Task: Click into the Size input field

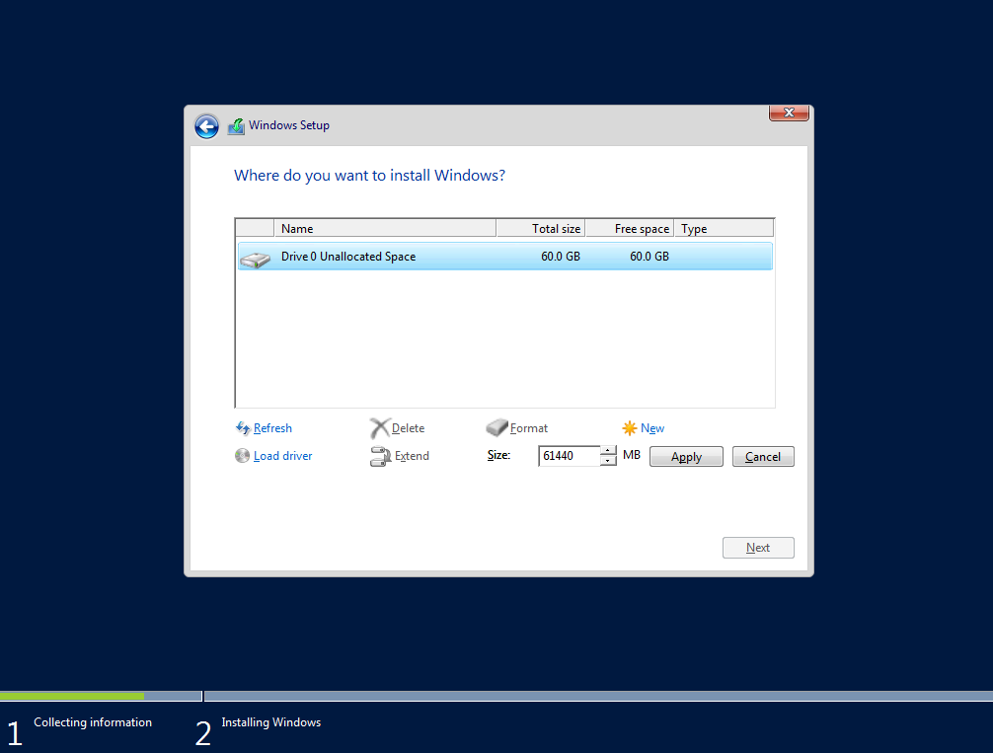Action: (569, 456)
